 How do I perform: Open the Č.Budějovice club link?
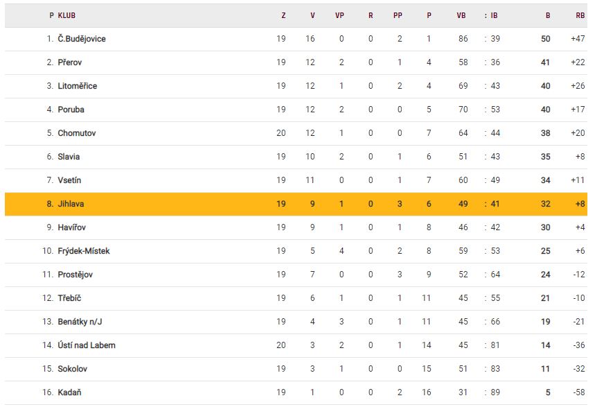click(x=82, y=39)
